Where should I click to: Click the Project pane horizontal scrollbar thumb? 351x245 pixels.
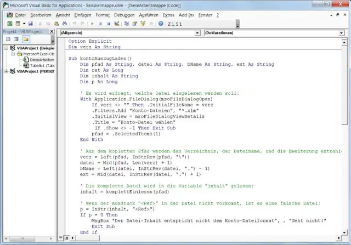point(22,239)
